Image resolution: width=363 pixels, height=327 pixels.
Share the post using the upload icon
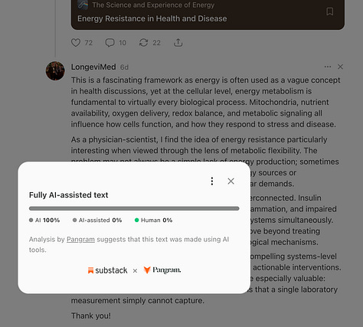tap(178, 43)
